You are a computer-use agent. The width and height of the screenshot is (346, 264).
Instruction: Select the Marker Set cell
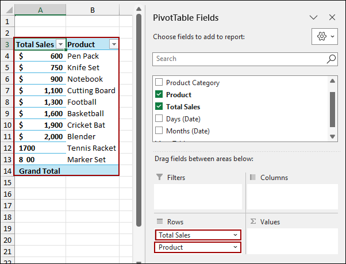pyautogui.click(x=93, y=159)
